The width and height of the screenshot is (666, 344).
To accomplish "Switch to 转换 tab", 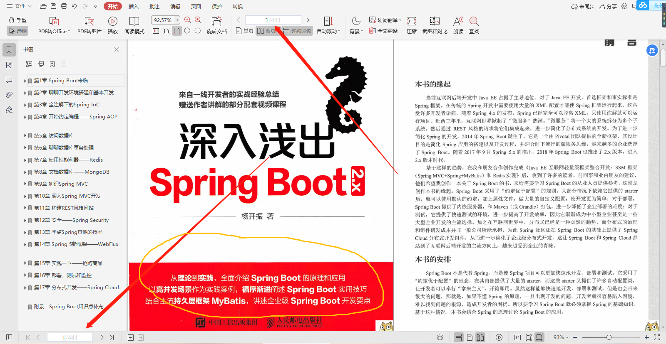I will [x=238, y=6].
